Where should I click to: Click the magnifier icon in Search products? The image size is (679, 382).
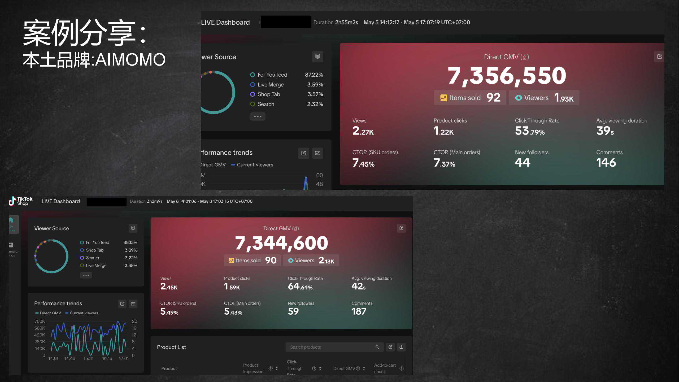point(377,347)
